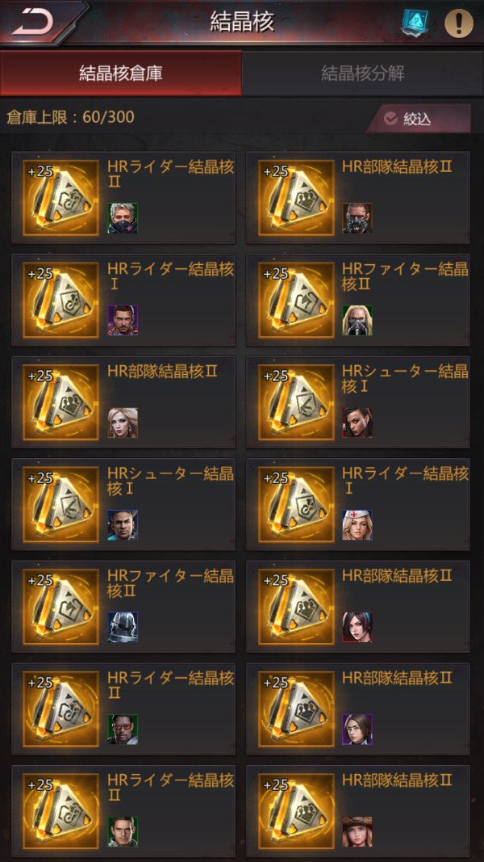Open the HRファイター結晶核Ⅱ card with robot hero

point(123,607)
